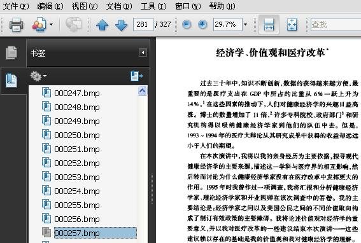
Task: Go to previous page with up arrow
Action: pyautogui.click(x=103, y=25)
